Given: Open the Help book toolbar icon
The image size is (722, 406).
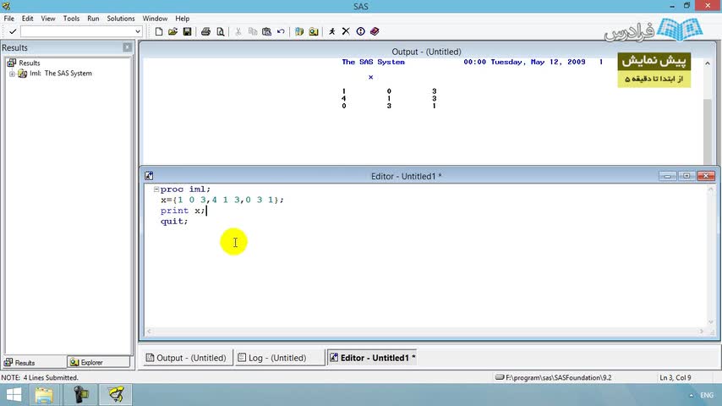Looking at the screenshot, I should click(375, 31).
